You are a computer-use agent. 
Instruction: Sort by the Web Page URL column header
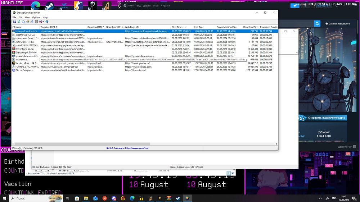tap(147, 27)
